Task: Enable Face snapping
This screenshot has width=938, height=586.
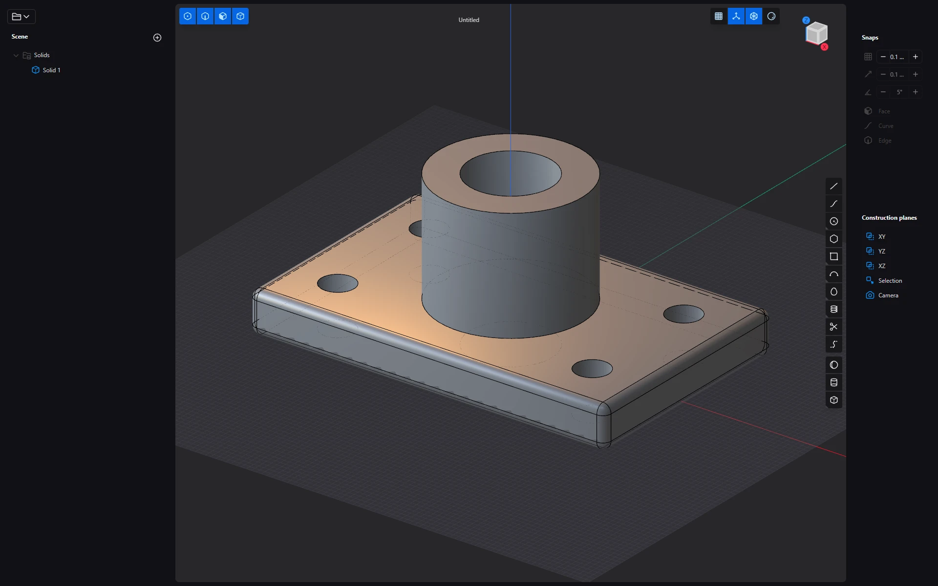Action: click(x=878, y=111)
